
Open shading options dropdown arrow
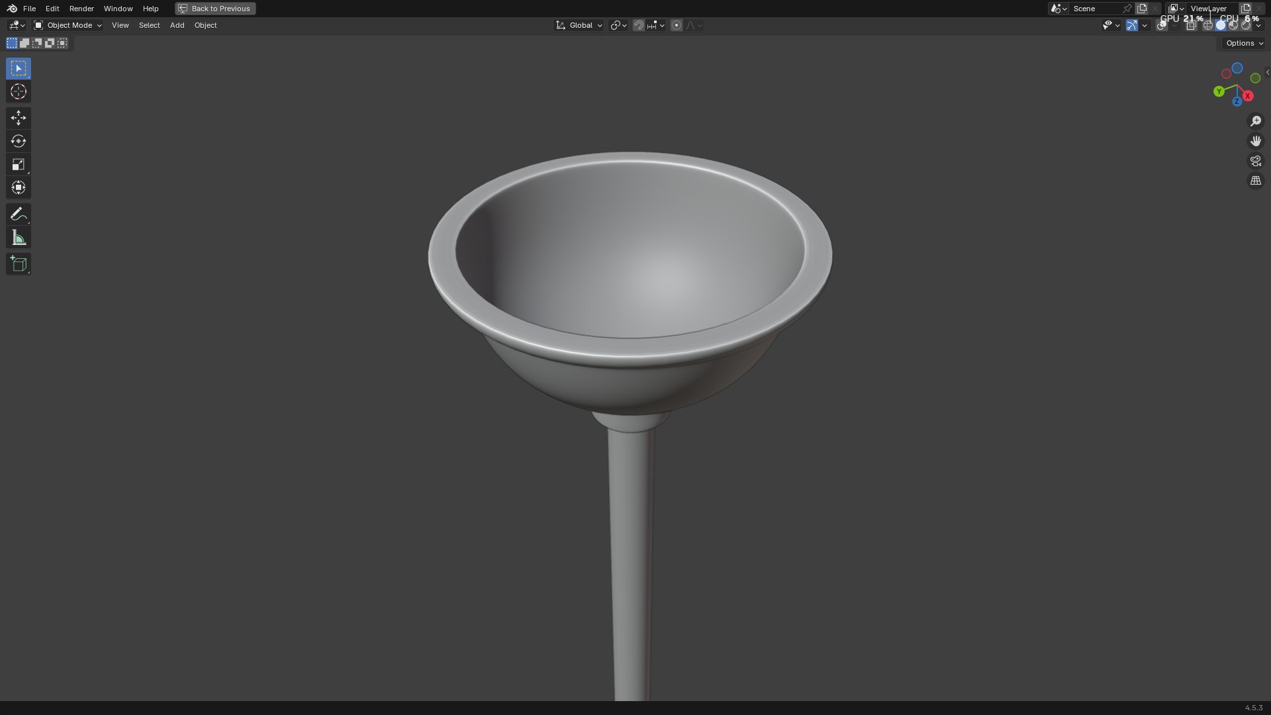tap(1258, 25)
